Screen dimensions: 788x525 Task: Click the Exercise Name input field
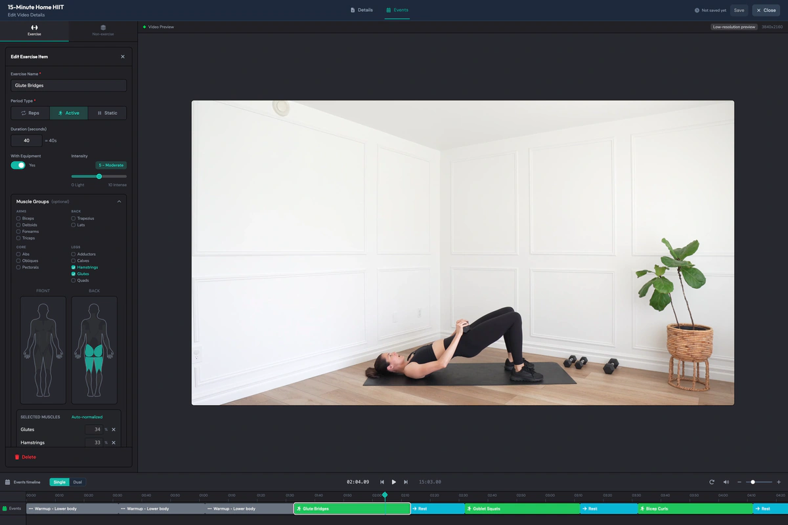[x=69, y=85]
